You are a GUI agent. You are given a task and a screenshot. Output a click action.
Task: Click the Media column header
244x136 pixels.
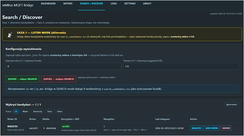coord(46,119)
